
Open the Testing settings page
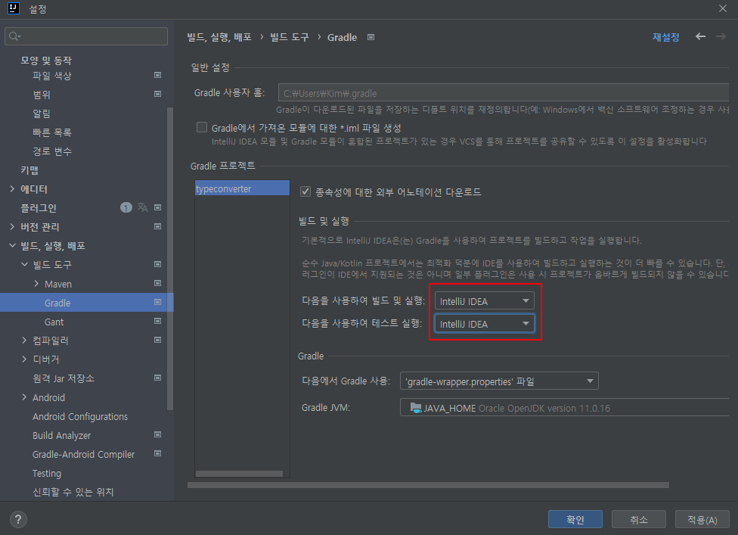(x=47, y=473)
